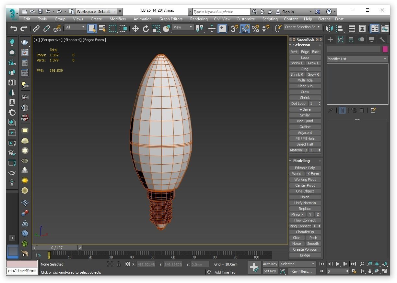Open the Curve Editor icon

click(385, 28)
